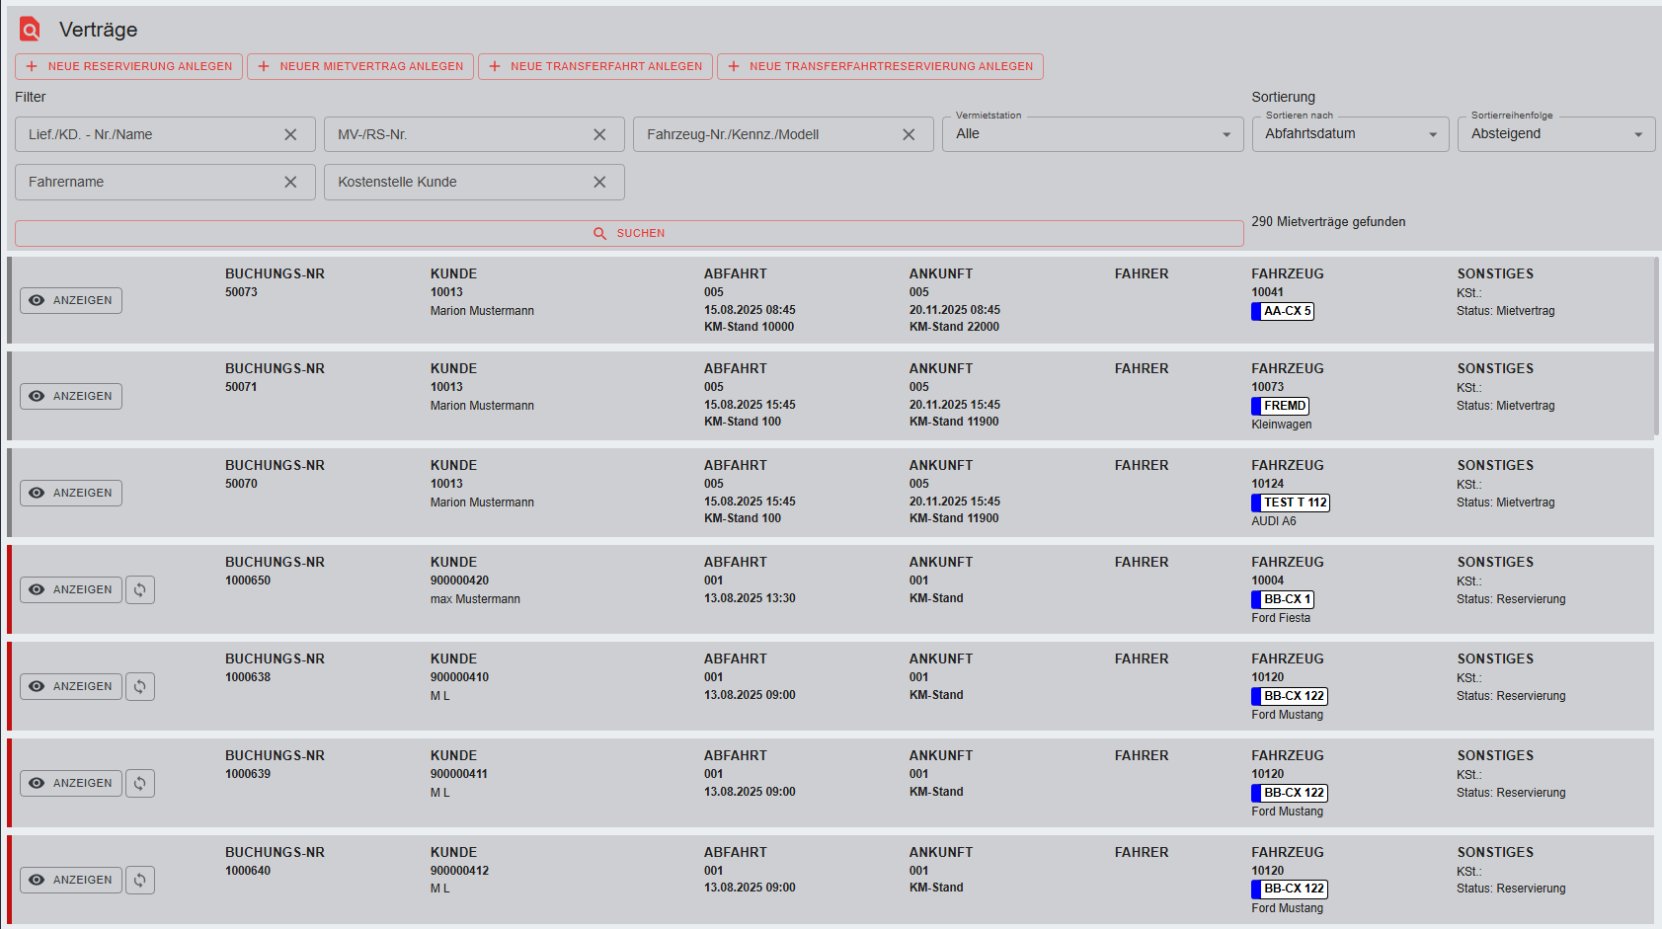Open the Vermietstation dropdown
The image size is (1662, 929).
(x=1092, y=134)
